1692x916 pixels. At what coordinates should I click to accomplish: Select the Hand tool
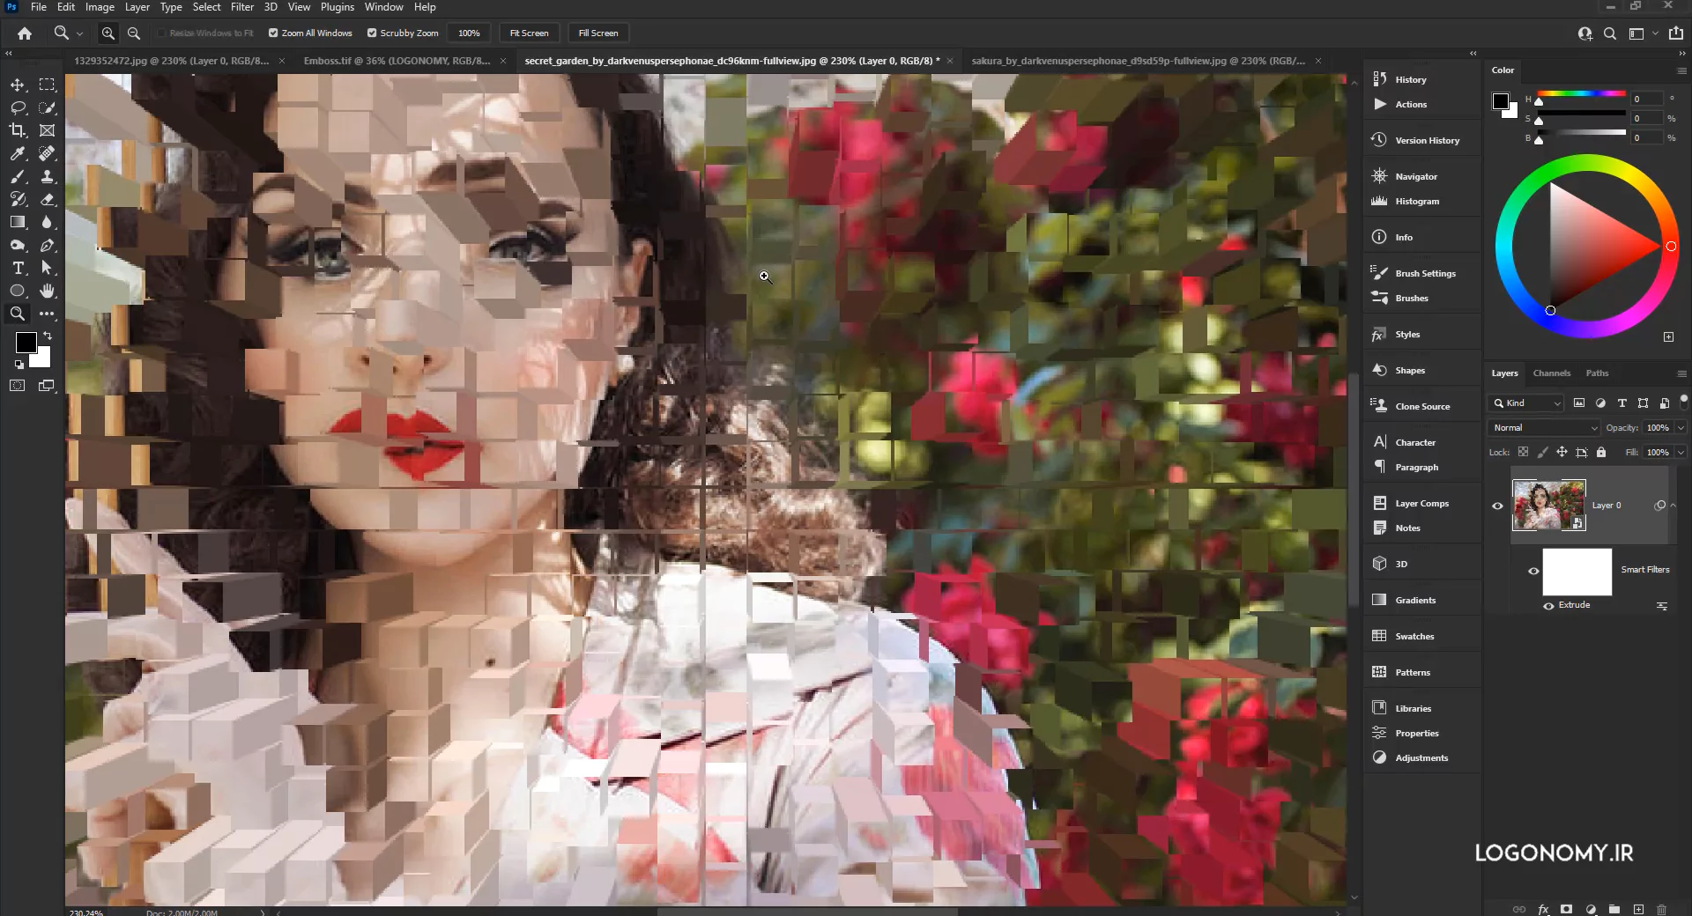[x=48, y=291]
